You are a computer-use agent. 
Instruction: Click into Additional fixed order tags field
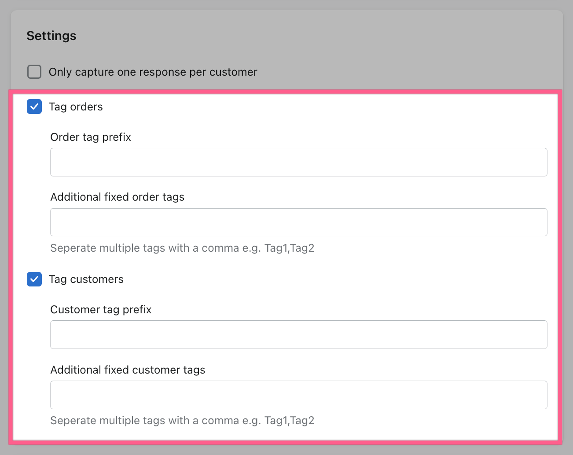[298, 222]
